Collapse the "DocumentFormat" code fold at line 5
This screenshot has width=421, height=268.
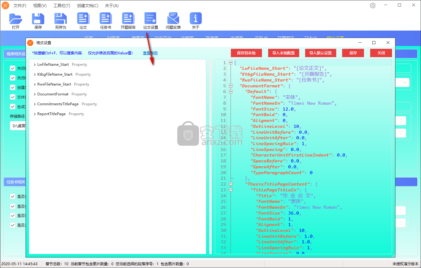tap(231, 86)
